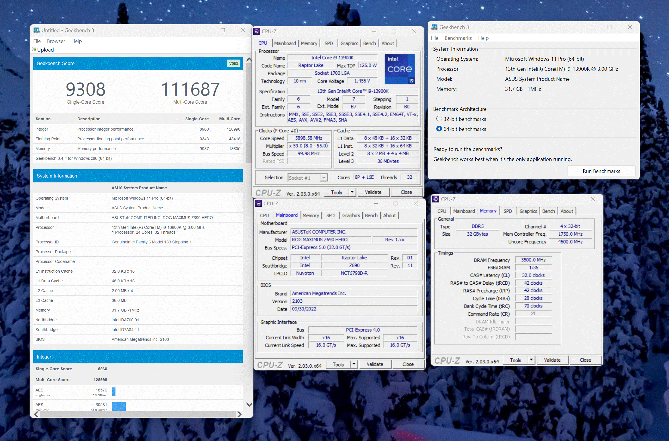Click the scroll down arrow in Geekbench results
The height and width of the screenshot is (441, 669).
pos(249,404)
